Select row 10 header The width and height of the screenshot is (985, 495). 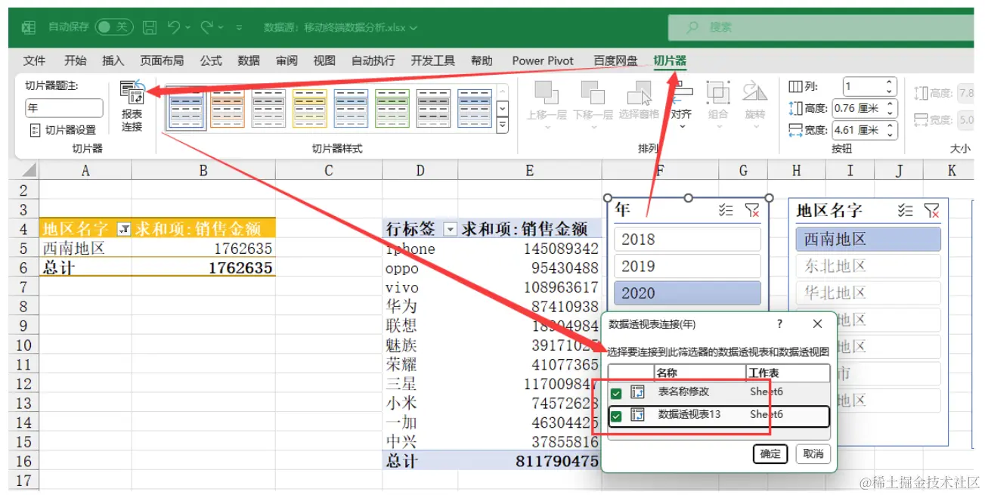pyautogui.click(x=23, y=345)
